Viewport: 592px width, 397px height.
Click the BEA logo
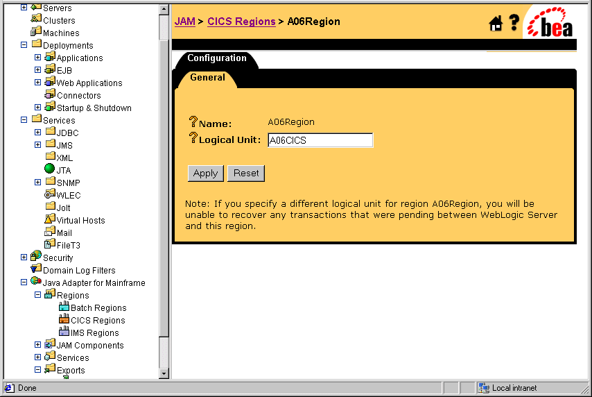pos(550,22)
